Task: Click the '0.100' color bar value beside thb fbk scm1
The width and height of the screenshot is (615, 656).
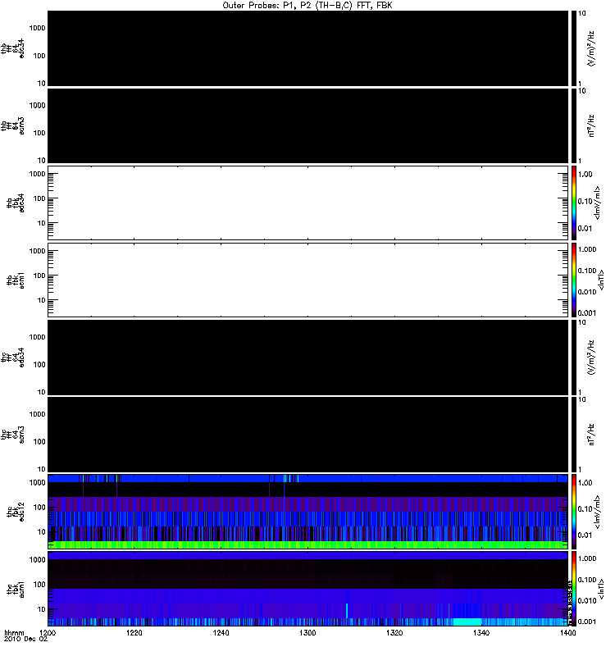Action: (587, 271)
